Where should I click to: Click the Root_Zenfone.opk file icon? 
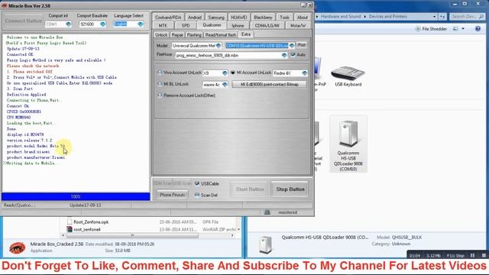point(70,222)
